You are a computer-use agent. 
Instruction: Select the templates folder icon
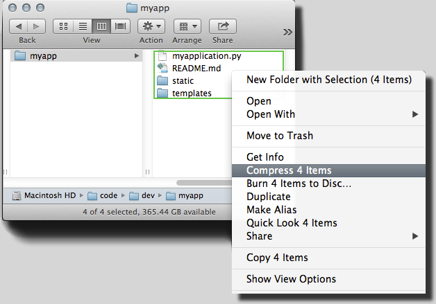coord(163,93)
